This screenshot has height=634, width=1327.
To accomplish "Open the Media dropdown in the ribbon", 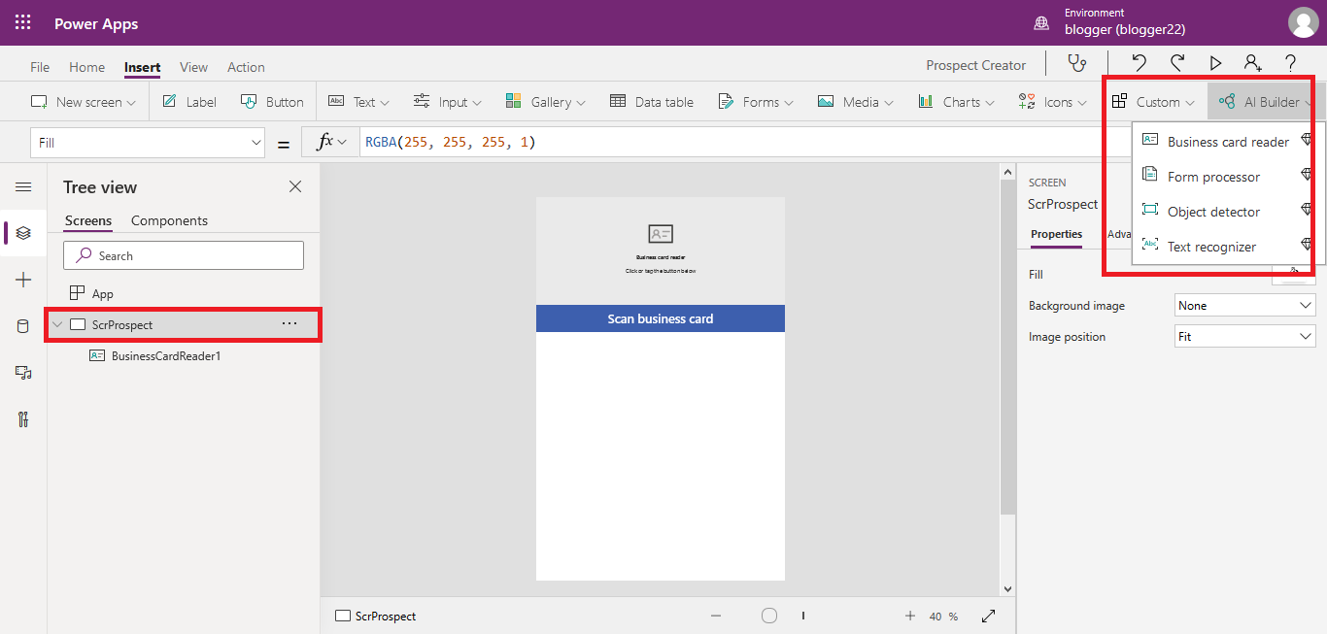I will click(856, 102).
